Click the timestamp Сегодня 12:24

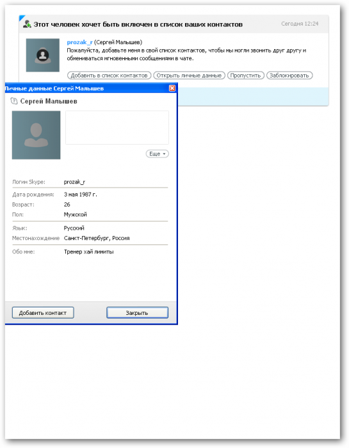click(x=300, y=24)
